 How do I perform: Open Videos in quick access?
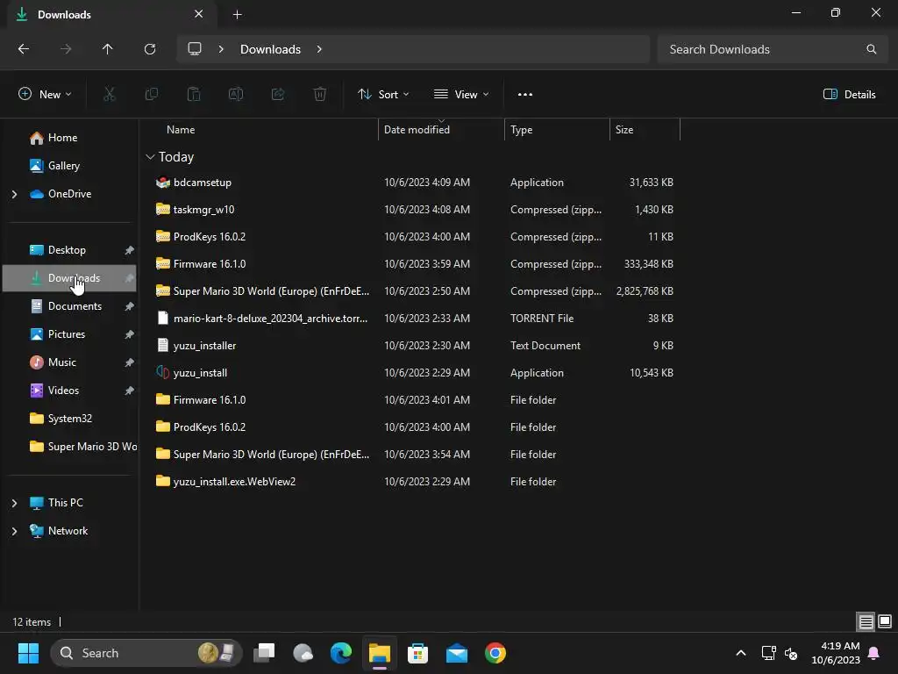[63, 391]
